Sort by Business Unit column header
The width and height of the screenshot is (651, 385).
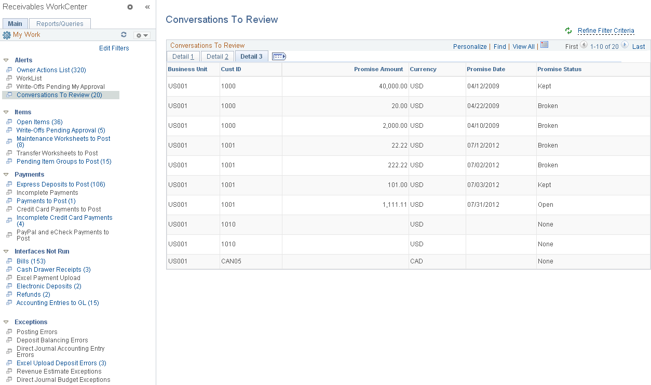[187, 69]
